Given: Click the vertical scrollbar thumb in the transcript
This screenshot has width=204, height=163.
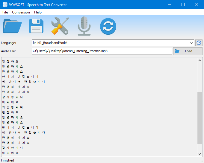Looking at the screenshot, I should click(x=200, y=118).
